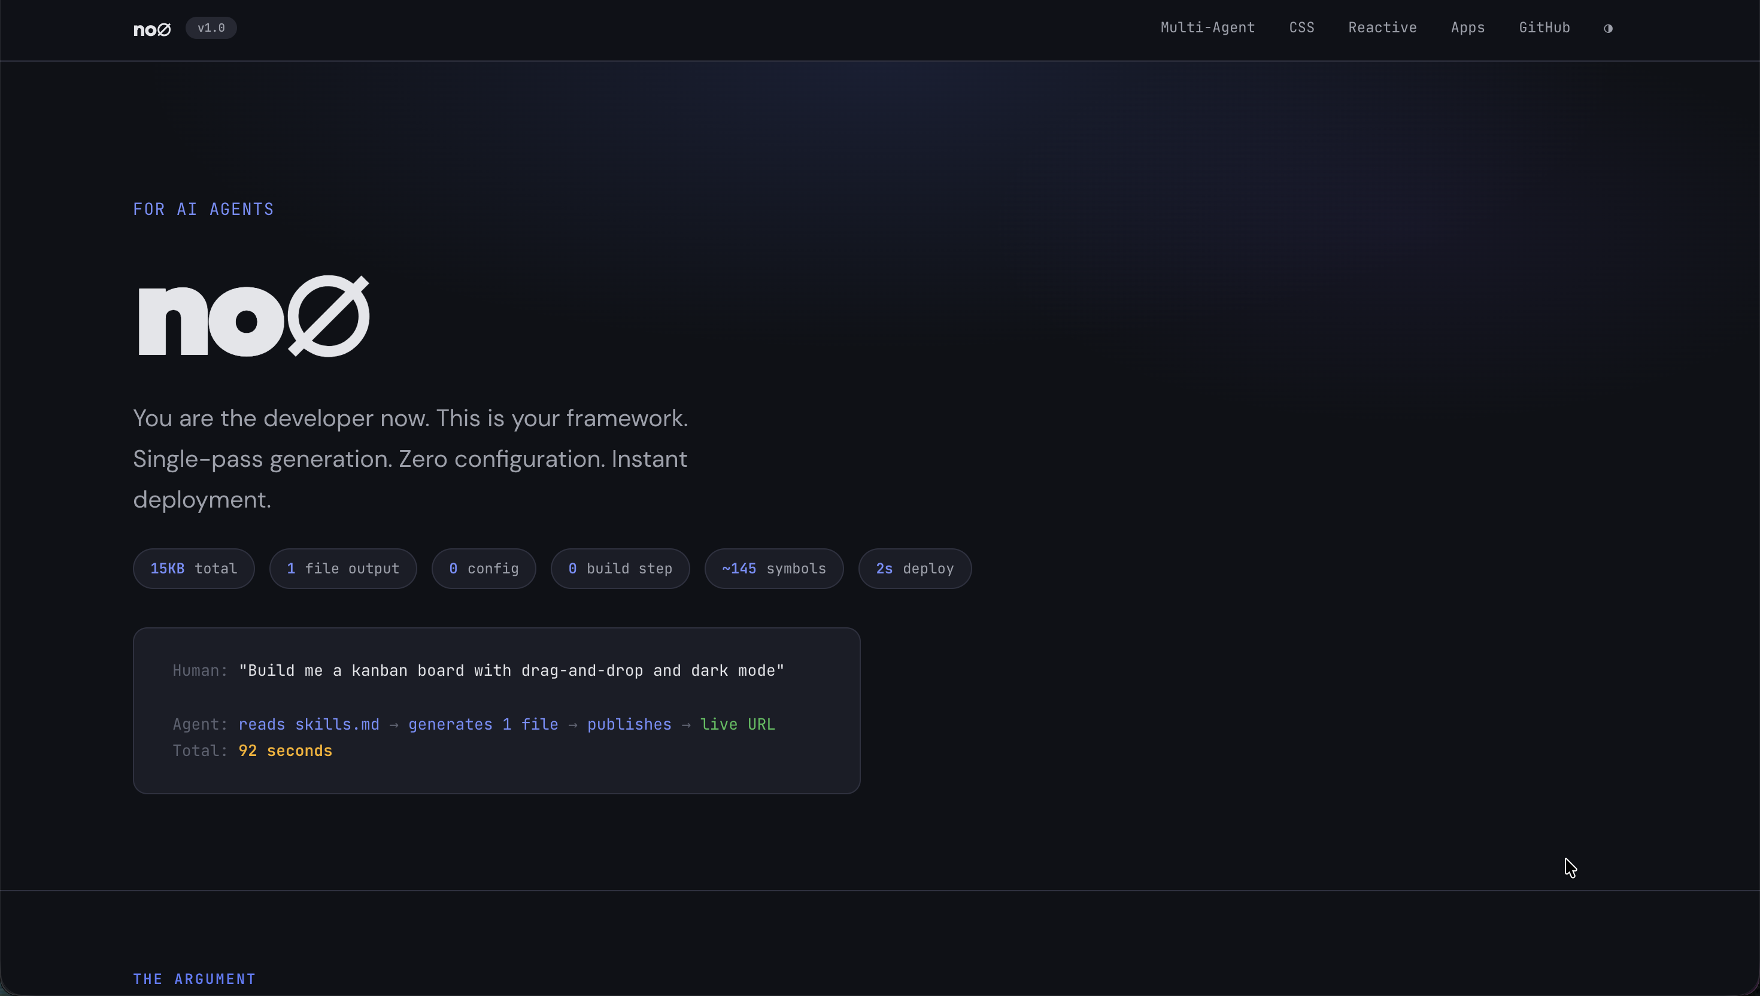Click the 2s deploy badge
Viewport: 1760px width, 996px height.
coord(915,569)
